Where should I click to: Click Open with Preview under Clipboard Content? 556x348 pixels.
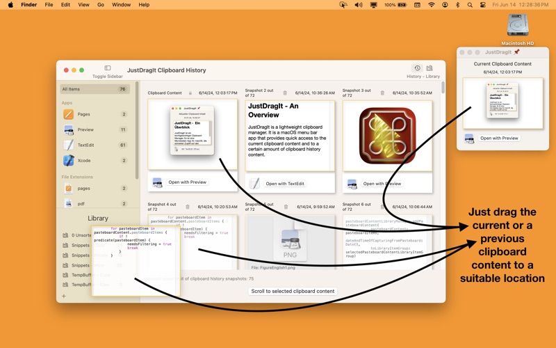point(187,182)
